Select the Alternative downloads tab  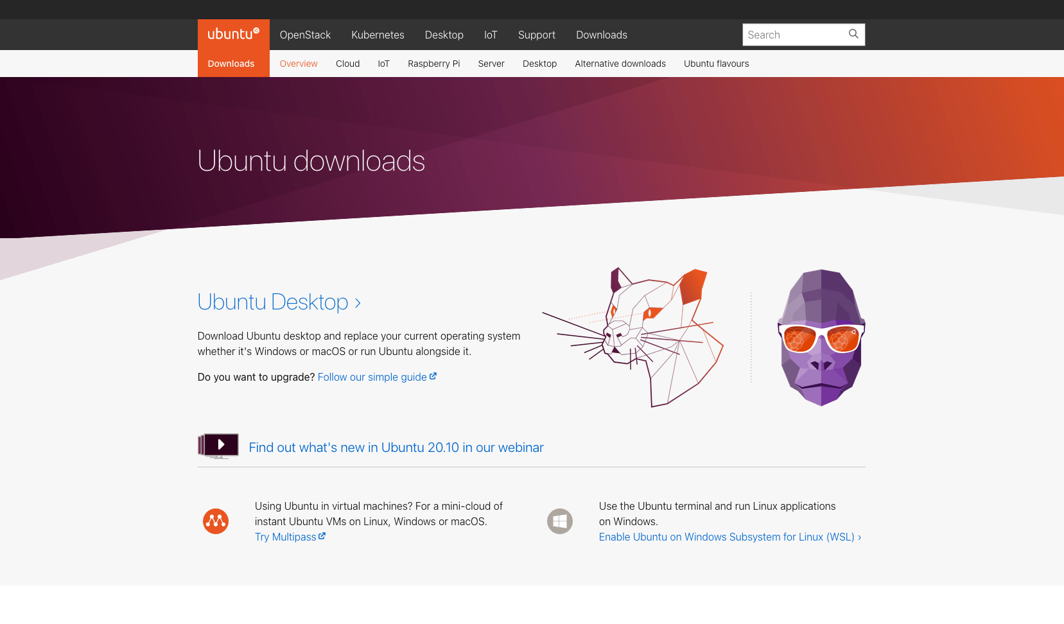[620, 64]
